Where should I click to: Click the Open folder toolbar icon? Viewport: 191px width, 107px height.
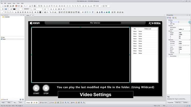pyautogui.click(x=5, y=6)
